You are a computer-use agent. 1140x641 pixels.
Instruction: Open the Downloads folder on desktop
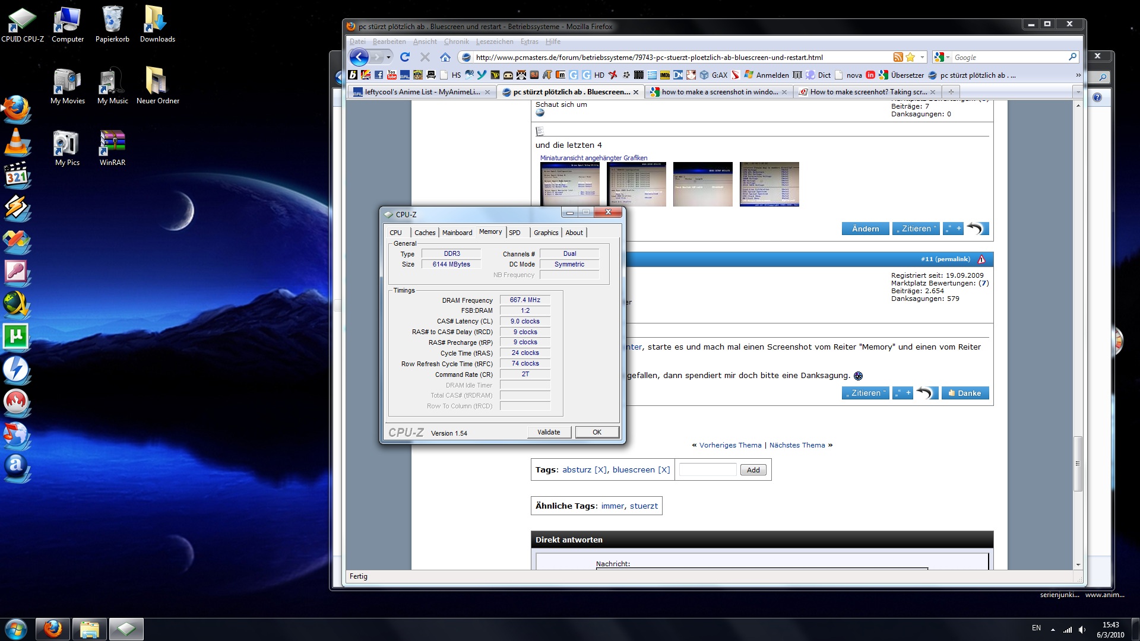[157, 24]
